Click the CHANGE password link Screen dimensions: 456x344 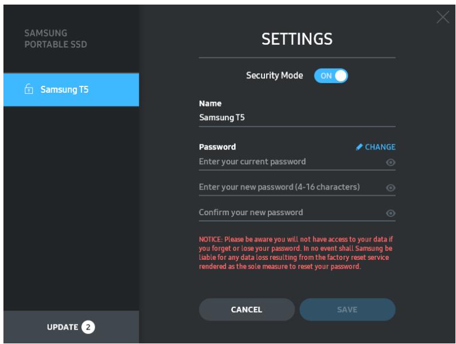point(380,147)
